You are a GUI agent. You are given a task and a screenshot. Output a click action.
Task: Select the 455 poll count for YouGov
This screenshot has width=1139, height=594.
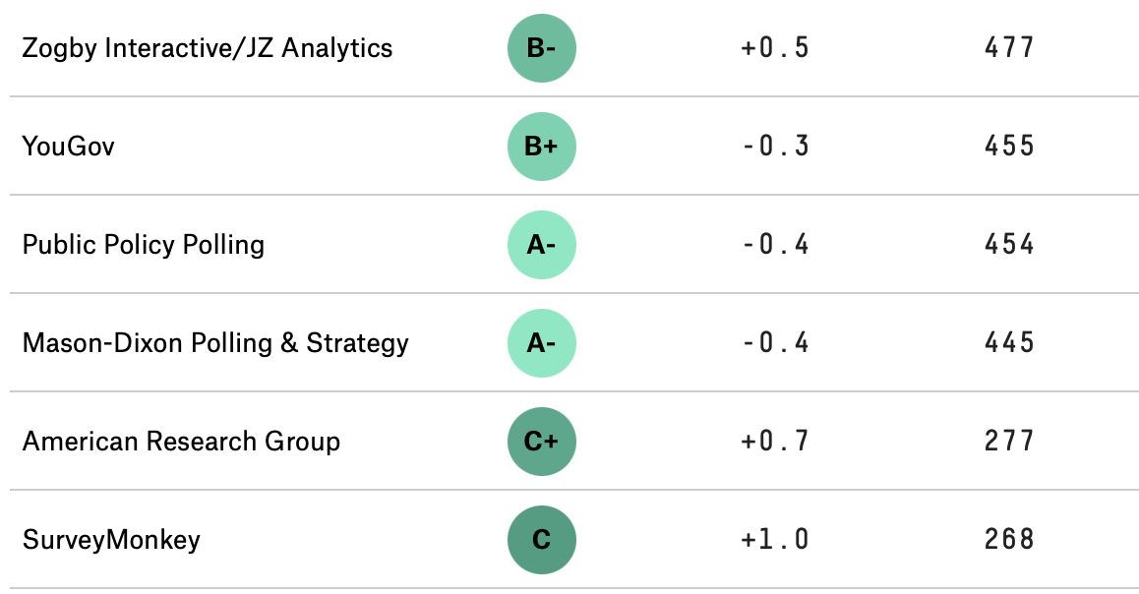click(x=1009, y=146)
